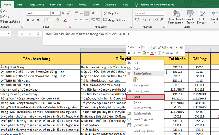Align text left in the ribbon
Image resolution: width=219 pixels, height=135 pixels.
click(x=76, y=20)
